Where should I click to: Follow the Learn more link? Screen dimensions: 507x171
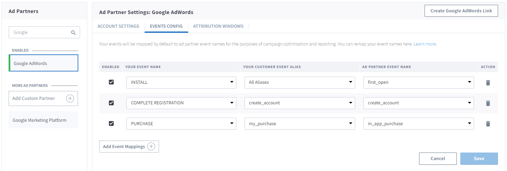tap(425, 44)
